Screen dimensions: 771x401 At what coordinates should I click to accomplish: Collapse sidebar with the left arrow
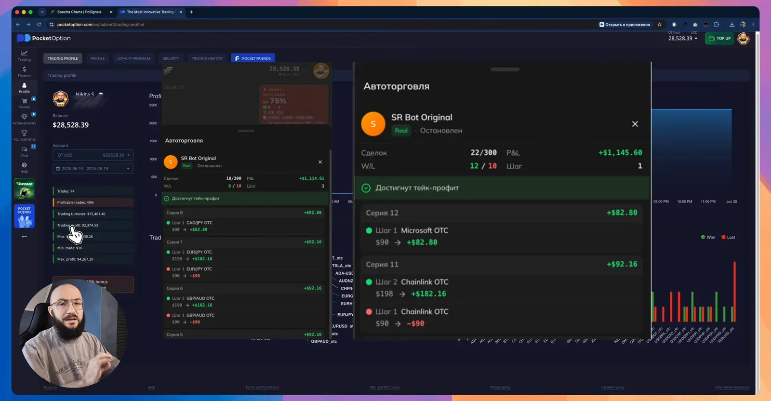pyautogui.click(x=24, y=237)
